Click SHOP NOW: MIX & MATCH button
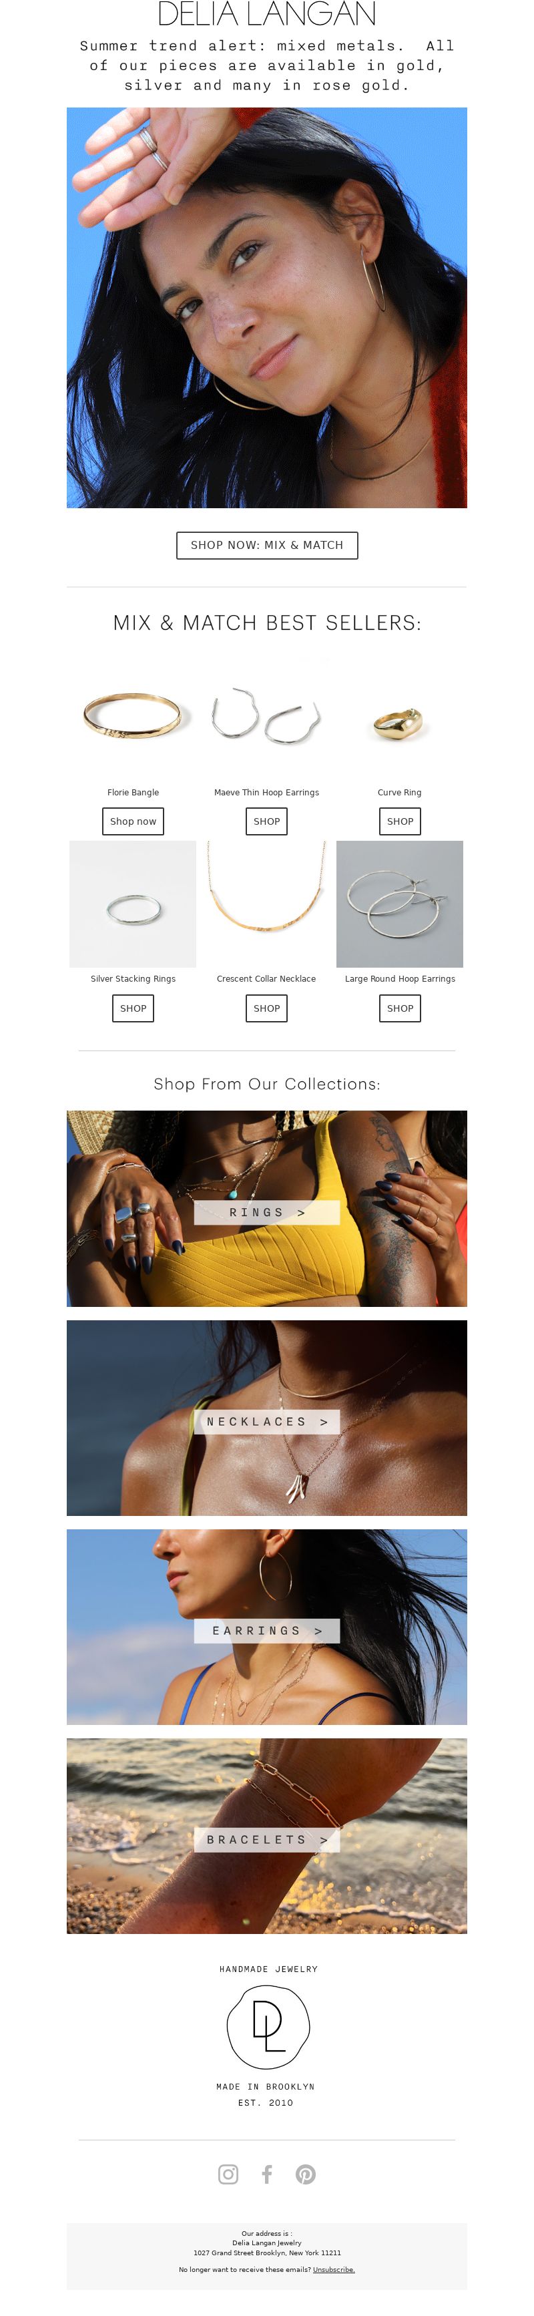The image size is (534, 2316). [267, 545]
